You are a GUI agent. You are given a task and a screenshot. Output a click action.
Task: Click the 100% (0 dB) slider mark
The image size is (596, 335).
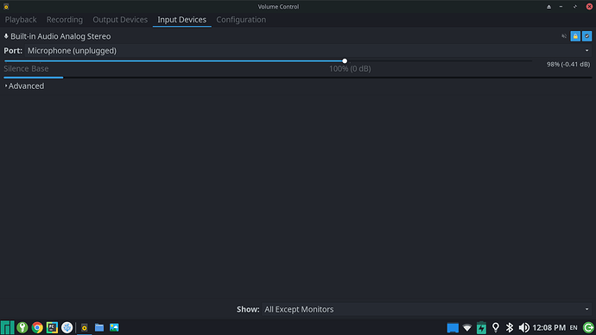click(x=350, y=69)
